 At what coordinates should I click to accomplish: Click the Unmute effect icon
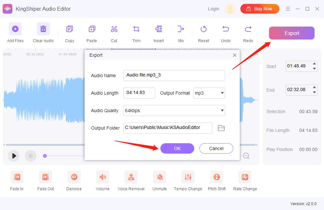[159, 177]
